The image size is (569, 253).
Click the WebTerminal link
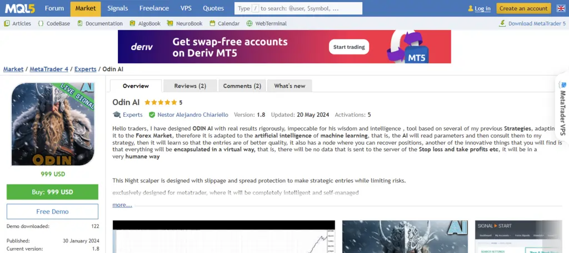(x=271, y=23)
